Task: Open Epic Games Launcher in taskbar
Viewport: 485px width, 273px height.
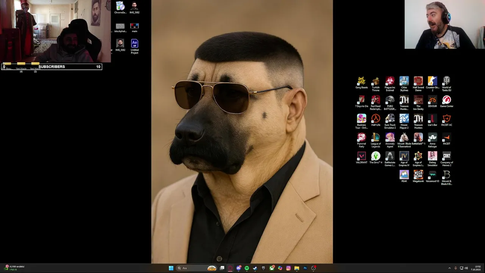Action: [263, 268]
